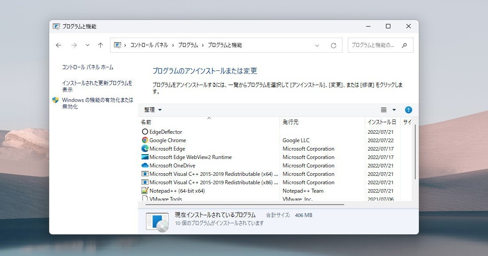The width and height of the screenshot is (488, 256).
Task: Click the 406 MB total size value
Action: [x=303, y=215]
